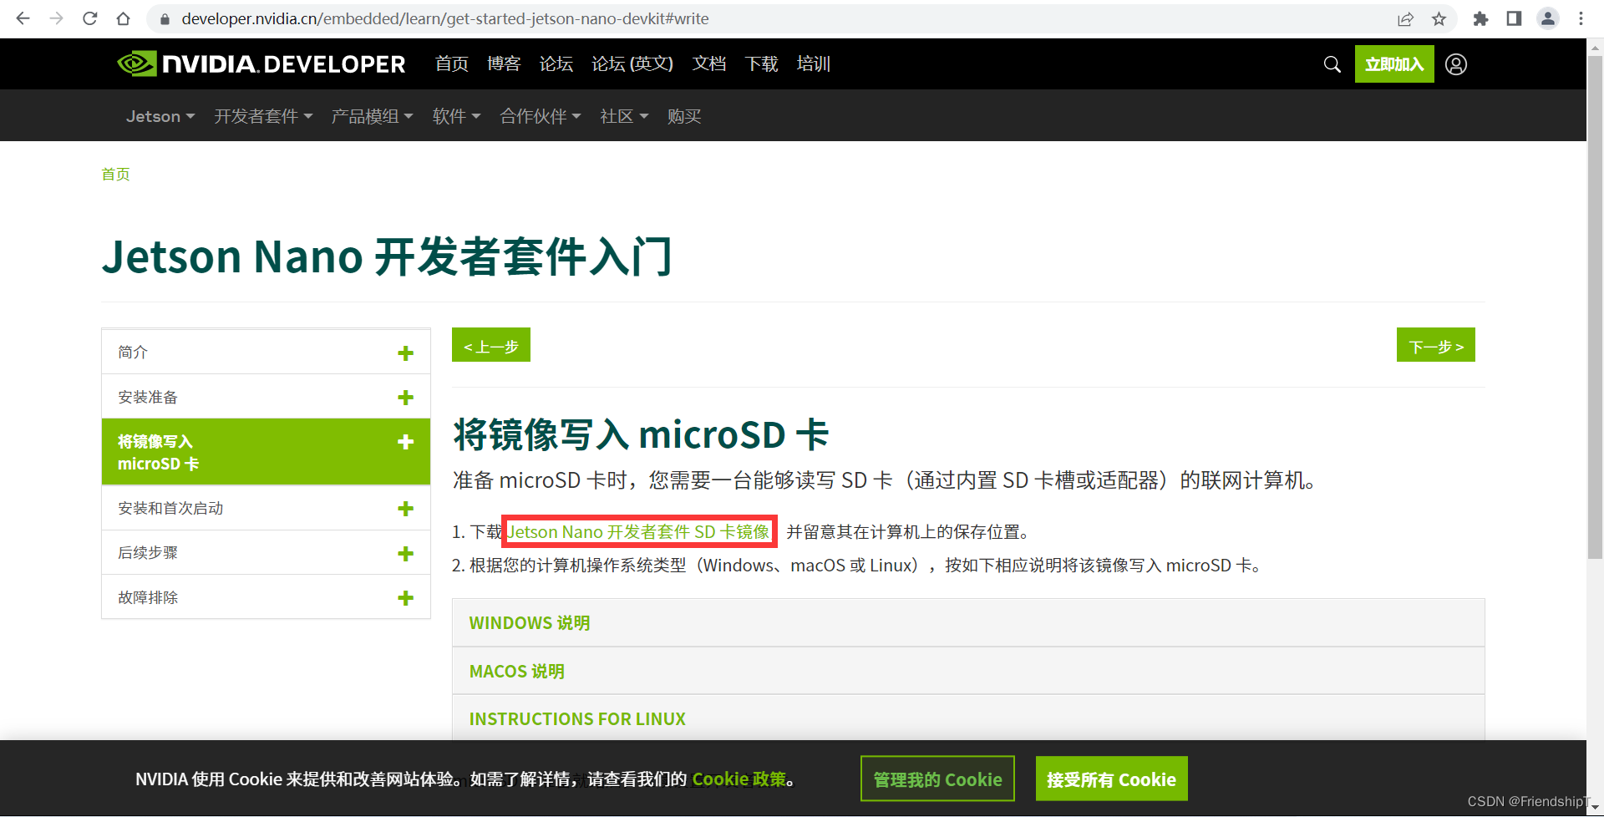Open the 社区 dropdown menu
The height and width of the screenshot is (817, 1604).
point(624,116)
